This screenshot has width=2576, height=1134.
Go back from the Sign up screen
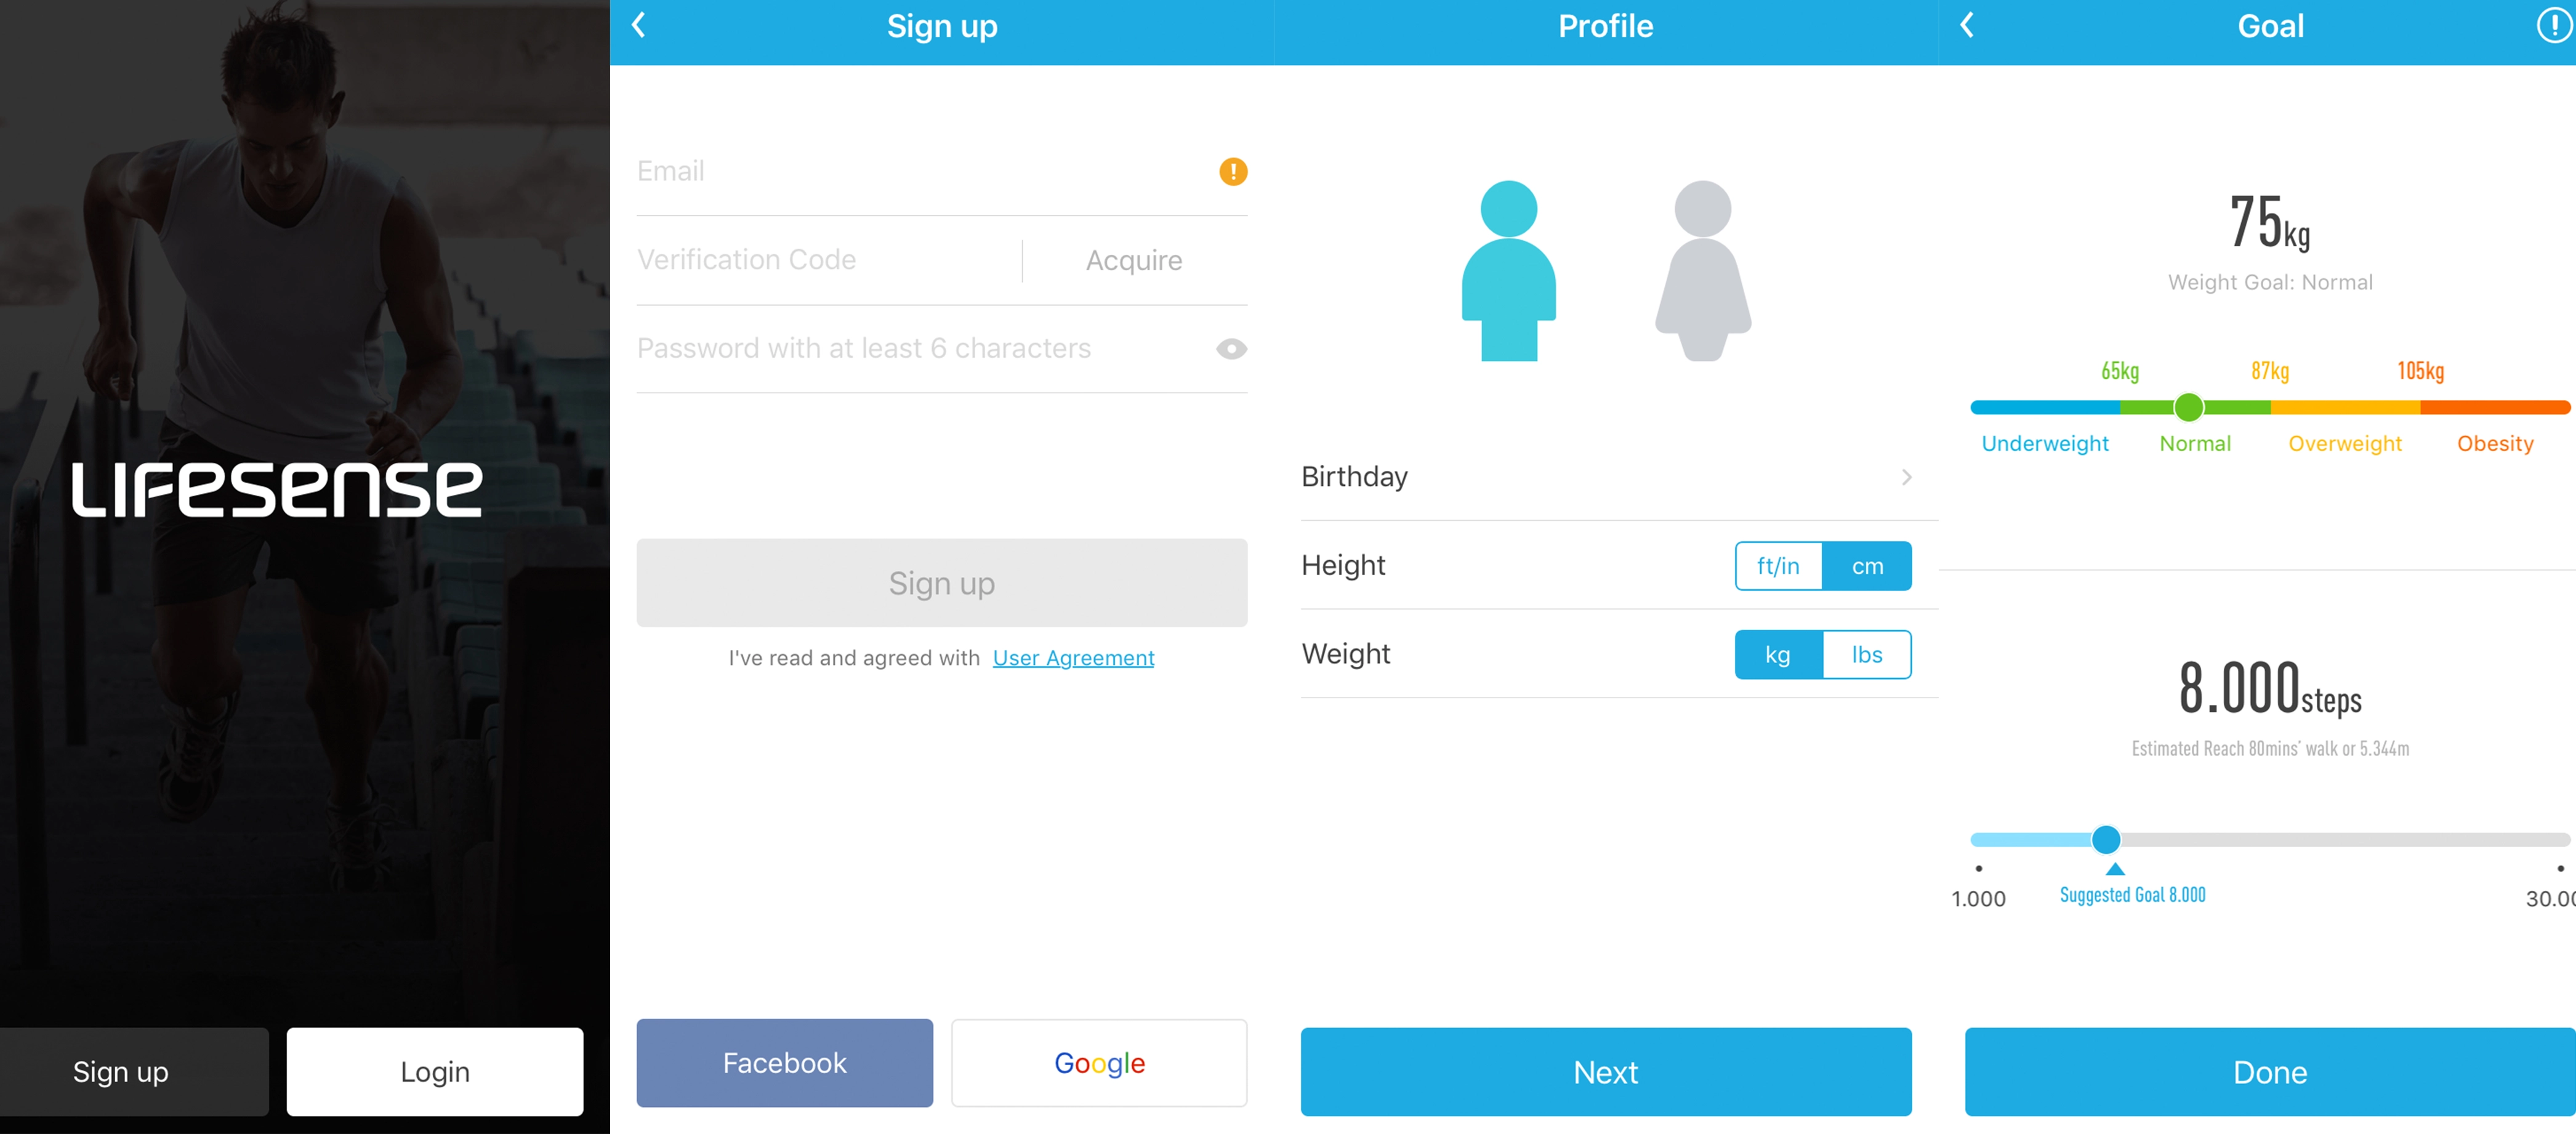(x=639, y=26)
